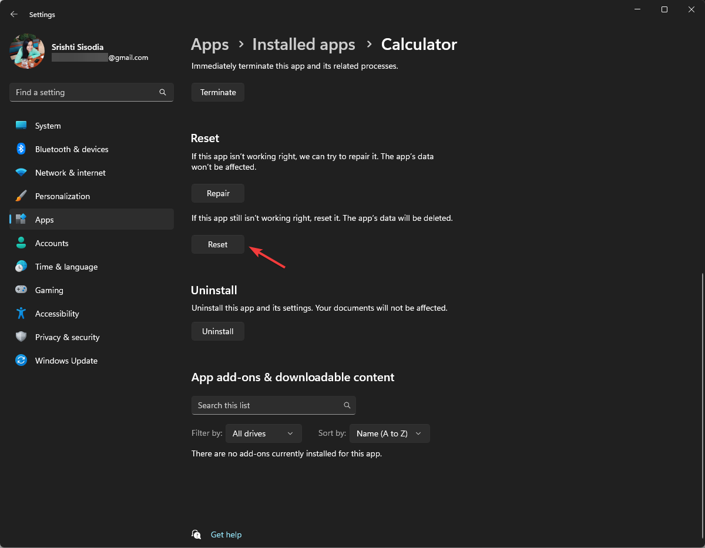This screenshot has height=548, width=705.
Task: Click the Find a setting search box
Action: 92,92
